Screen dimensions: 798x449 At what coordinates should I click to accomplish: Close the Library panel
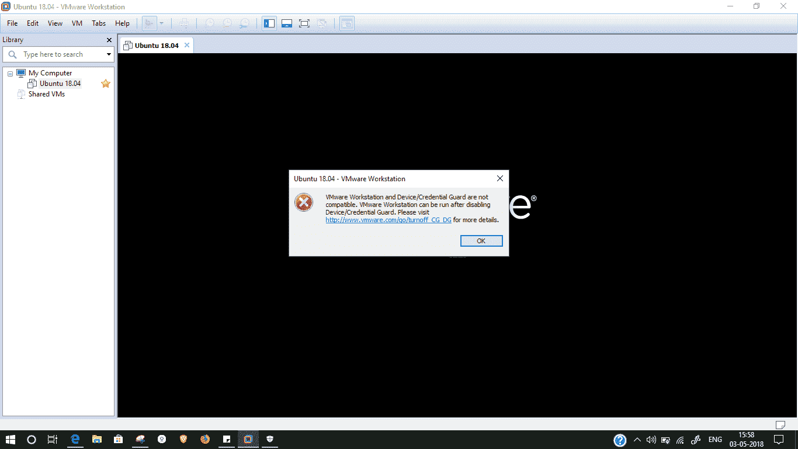click(x=109, y=40)
